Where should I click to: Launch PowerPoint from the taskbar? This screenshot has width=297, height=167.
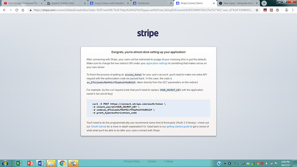(30, 163)
